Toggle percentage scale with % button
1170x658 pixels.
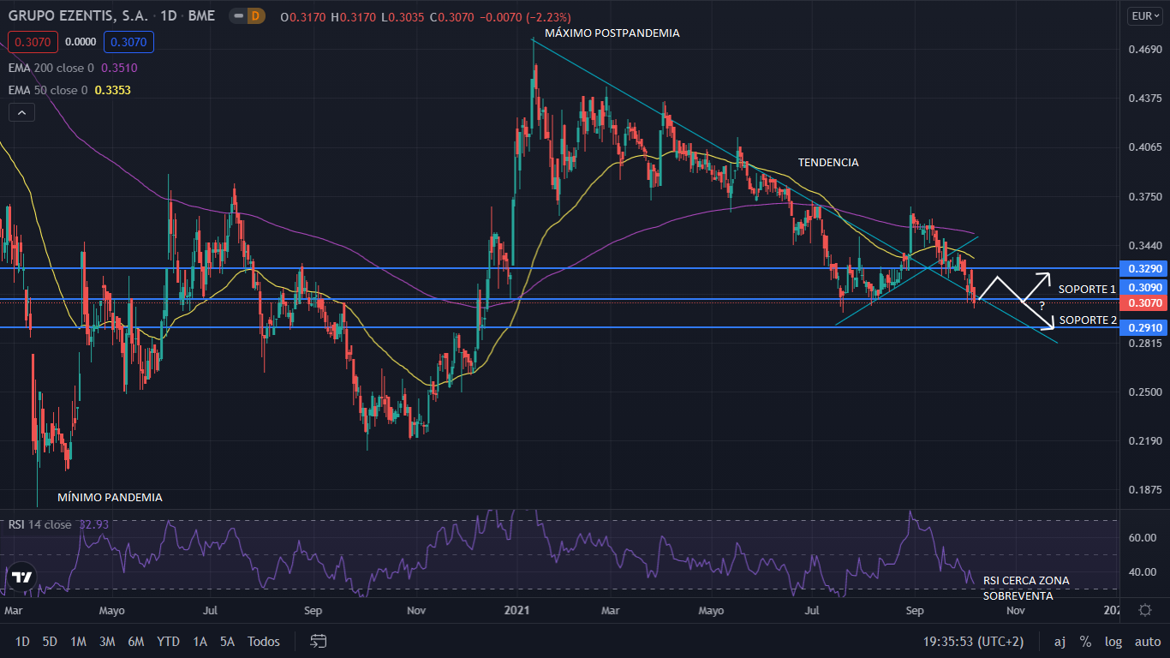click(1085, 641)
